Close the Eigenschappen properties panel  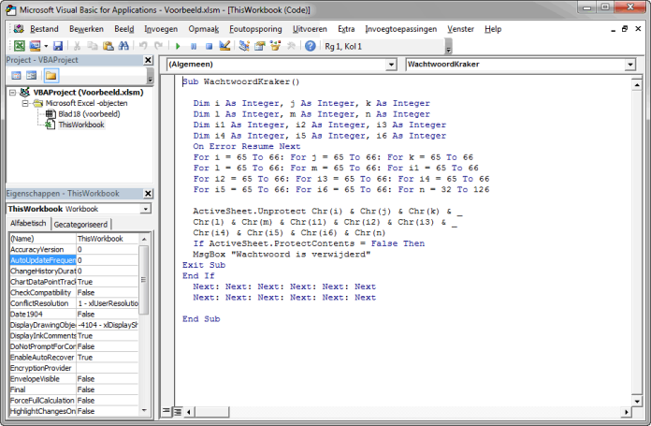tap(149, 193)
